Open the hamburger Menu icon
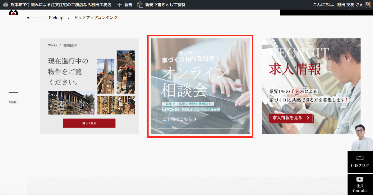The height and width of the screenshot is (195, 373). click(13, 95)
